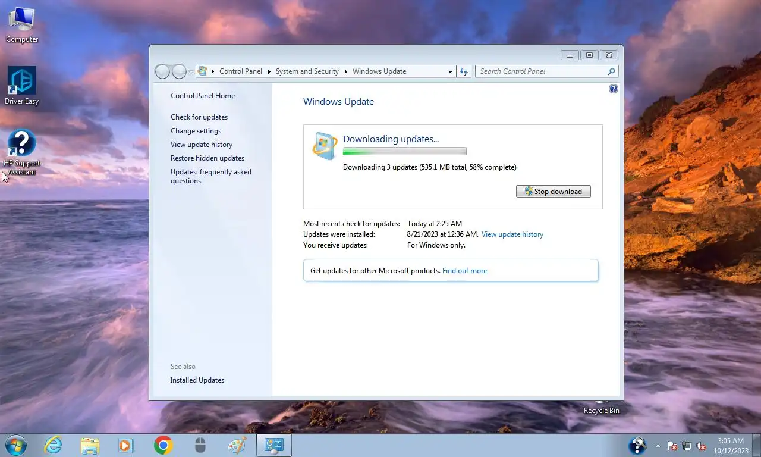Click the search magnifier icon

coord(611,71)
